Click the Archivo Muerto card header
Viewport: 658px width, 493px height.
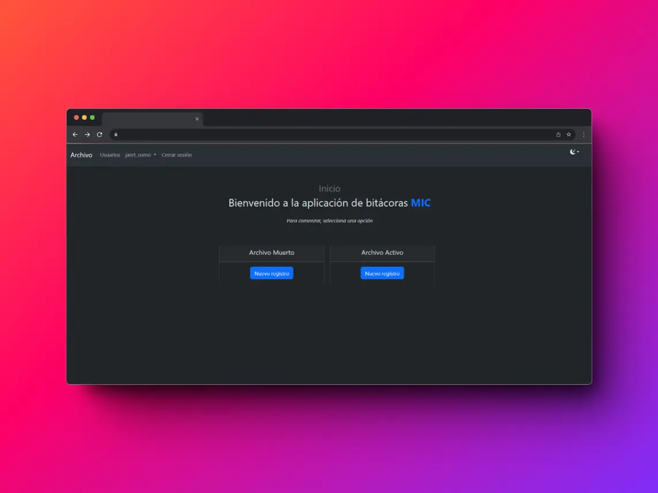pos(271,253)
